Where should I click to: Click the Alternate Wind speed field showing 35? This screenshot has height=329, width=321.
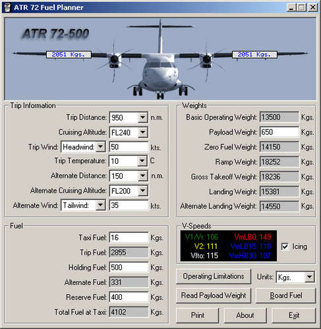129,205
